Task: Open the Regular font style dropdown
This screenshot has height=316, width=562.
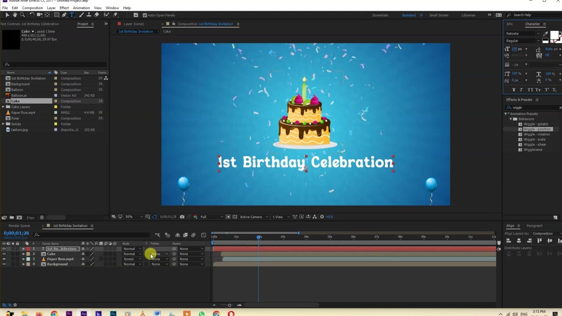Action: click(523, 41)
